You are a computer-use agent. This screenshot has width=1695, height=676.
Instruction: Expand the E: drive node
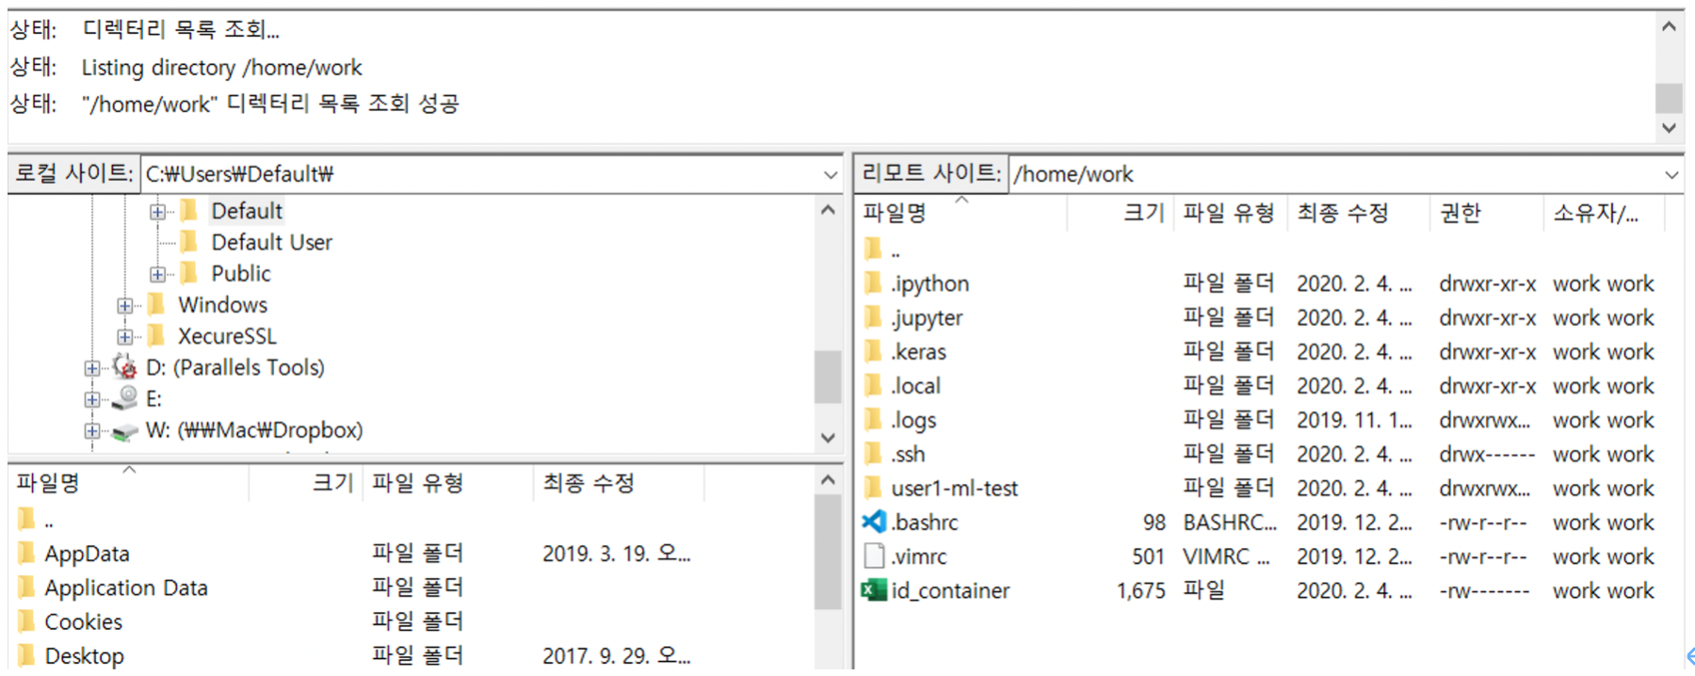91,399
